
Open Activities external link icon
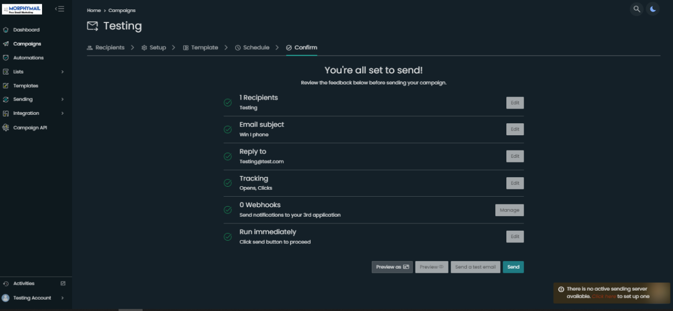tap(63, 283)
